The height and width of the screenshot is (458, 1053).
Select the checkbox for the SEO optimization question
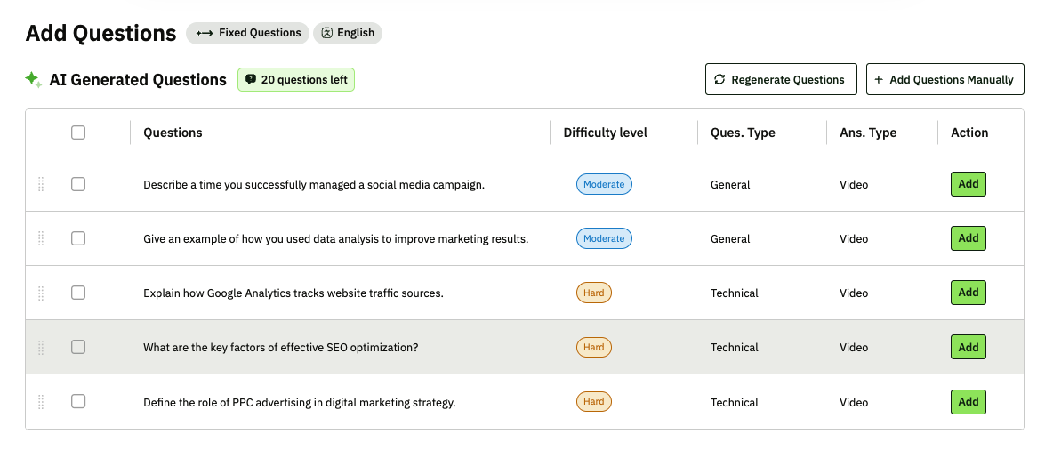pos(78,347)
